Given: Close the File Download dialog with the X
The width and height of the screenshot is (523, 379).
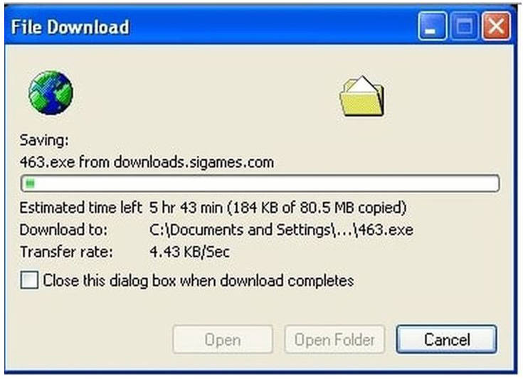Looking at the screenshot, I should coord(497,26).
